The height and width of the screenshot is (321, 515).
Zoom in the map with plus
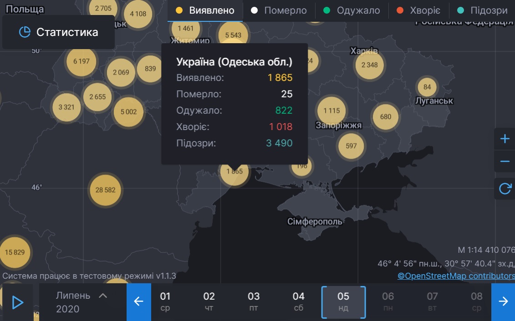tap(505, 139)
